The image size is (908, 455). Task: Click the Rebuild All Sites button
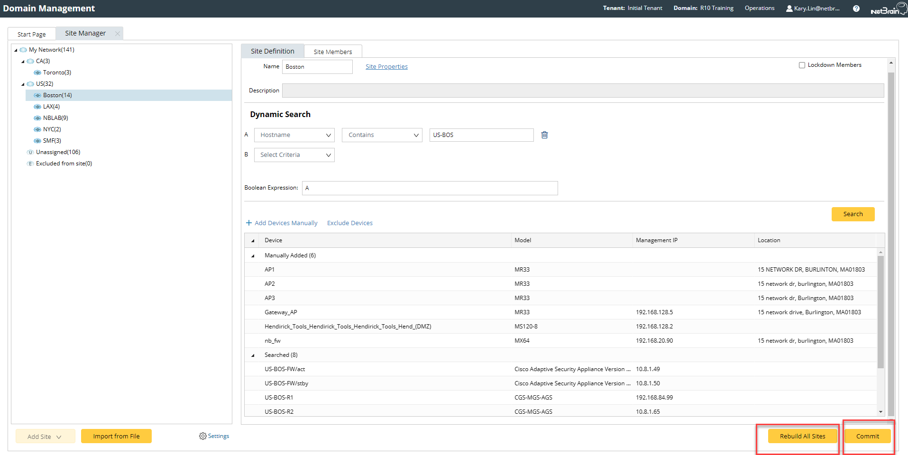click(802, 436)
